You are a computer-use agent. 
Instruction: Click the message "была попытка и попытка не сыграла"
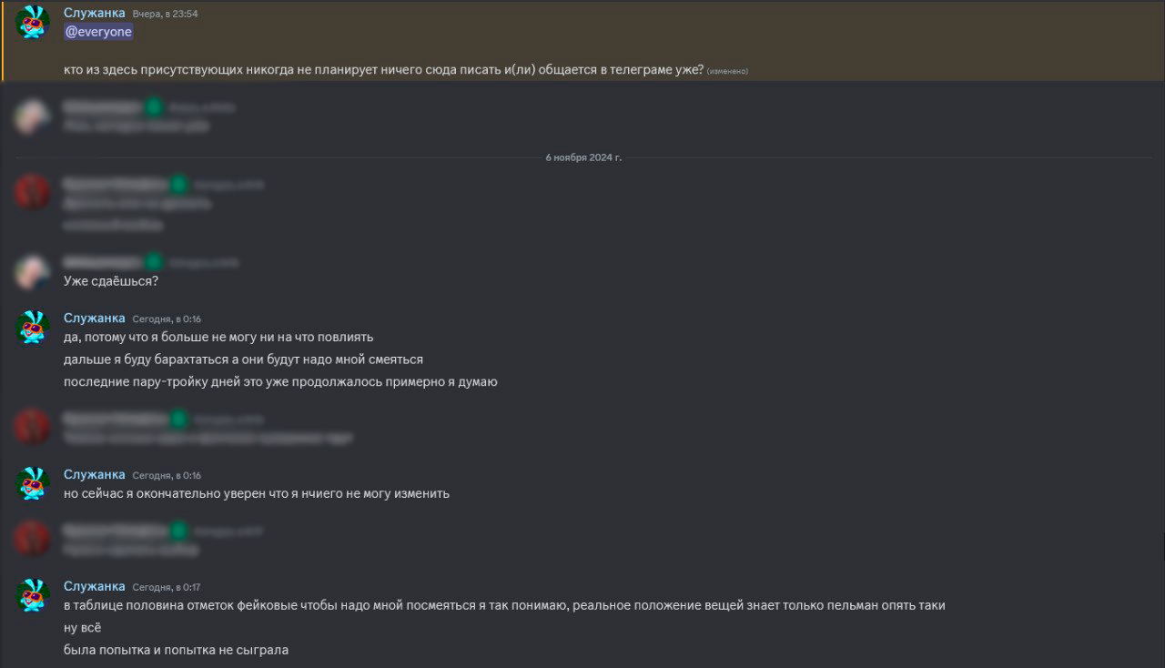click(176, 650)
